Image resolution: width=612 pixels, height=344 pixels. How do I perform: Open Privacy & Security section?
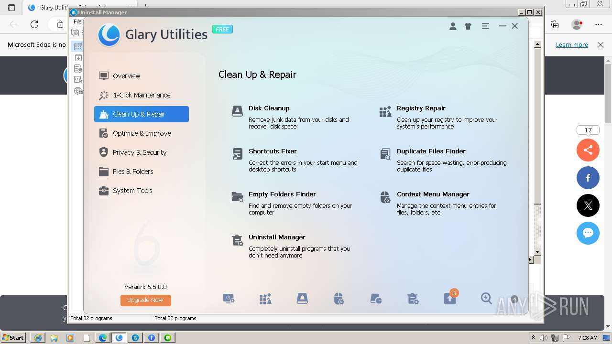tap(142, 152)
